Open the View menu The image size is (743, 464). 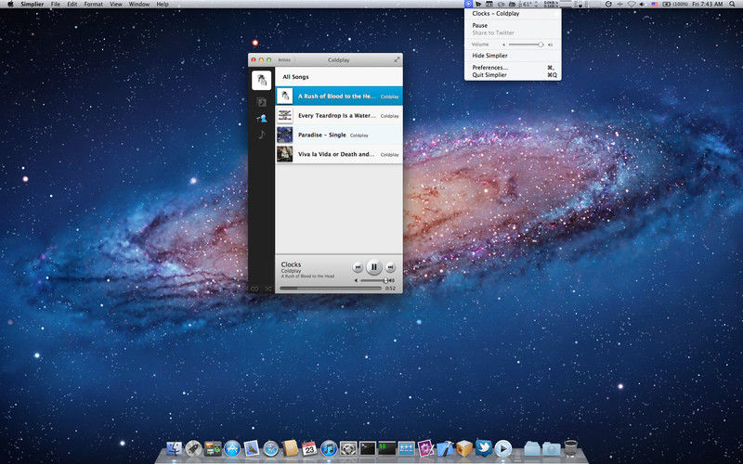tap(116, 4)
